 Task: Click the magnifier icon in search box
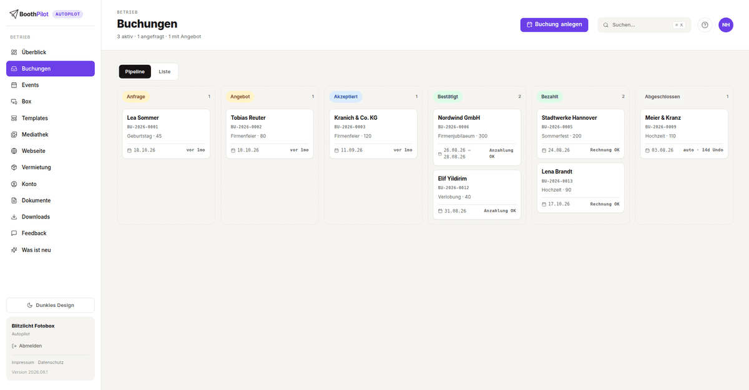click(605, 25)
